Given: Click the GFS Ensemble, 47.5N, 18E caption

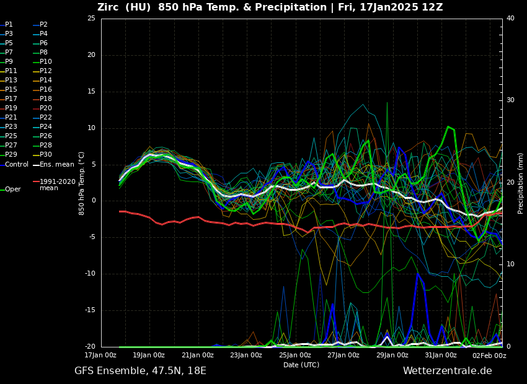Looking at the screenshot, I should coord(140,371).
